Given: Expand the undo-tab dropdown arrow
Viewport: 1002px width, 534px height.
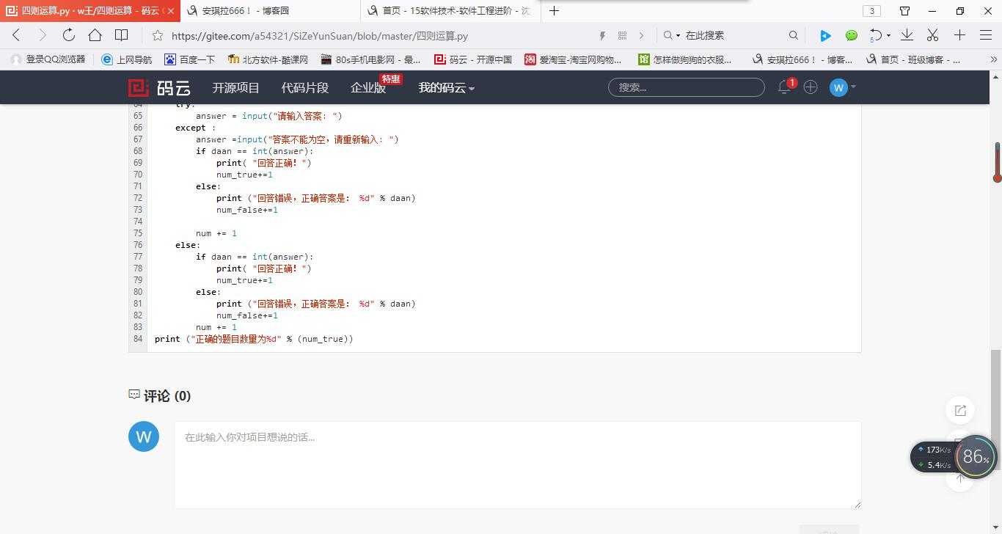Looking at the screenshot, I should coord(888,35).
